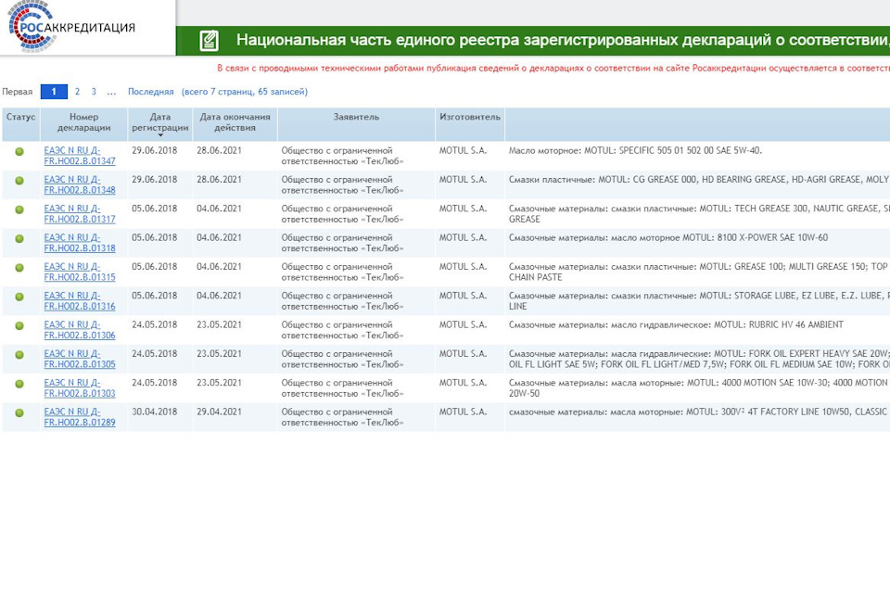Viewport: 890px width, 596px height.
Task: Open declaration ЕАЭС N RU Д-FR.НО02.В.01317
Action: (80, 213)
